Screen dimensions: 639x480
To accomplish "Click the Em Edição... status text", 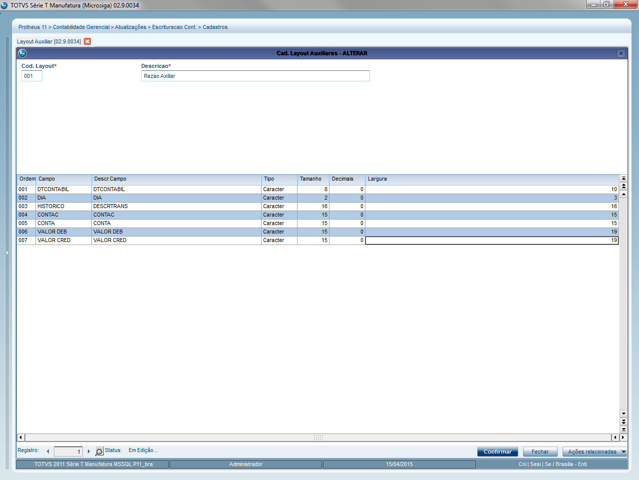I will click(143, 451).
